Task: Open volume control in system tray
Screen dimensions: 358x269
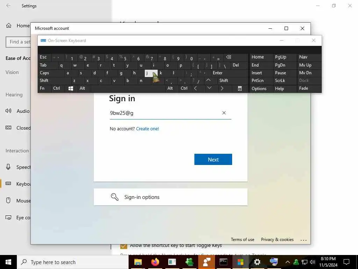Action: click(x=313, y=262)
